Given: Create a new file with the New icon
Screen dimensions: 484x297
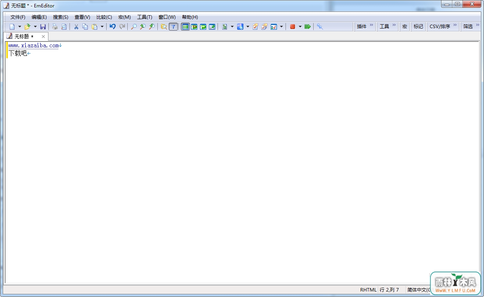Looking at the screenshot, I should [x=12, y=27].
